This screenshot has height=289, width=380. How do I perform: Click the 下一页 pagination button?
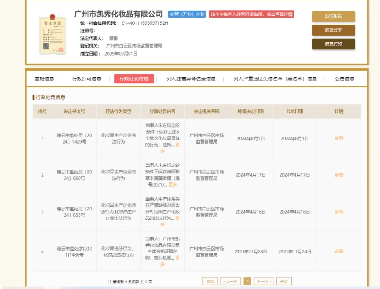[x=264, y=281]
